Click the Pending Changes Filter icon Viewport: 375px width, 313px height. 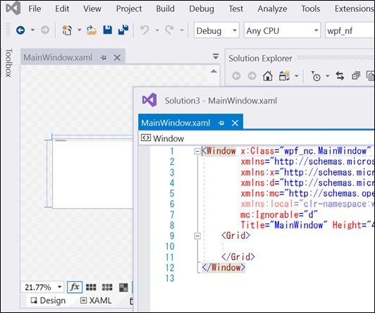[x=316, y=76]
